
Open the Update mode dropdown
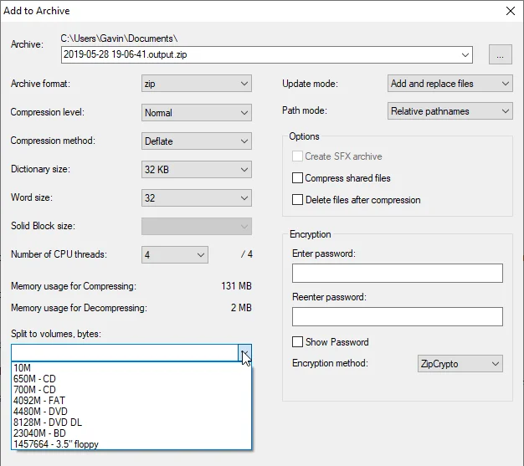pyautogui.click(x=450, y=84)
